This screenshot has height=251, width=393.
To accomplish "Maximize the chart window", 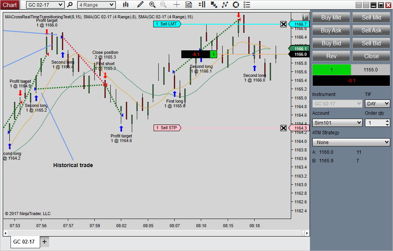I will [381, 5].
